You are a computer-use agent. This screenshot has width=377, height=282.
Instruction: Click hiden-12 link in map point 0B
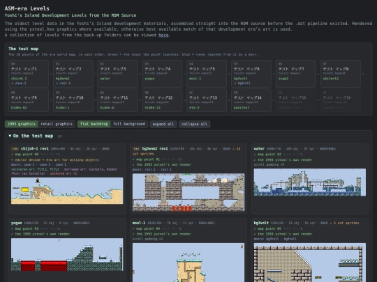[x=153, y=107]
